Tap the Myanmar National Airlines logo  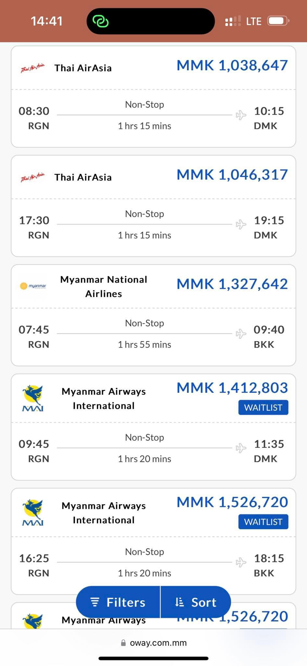point(33,286)
